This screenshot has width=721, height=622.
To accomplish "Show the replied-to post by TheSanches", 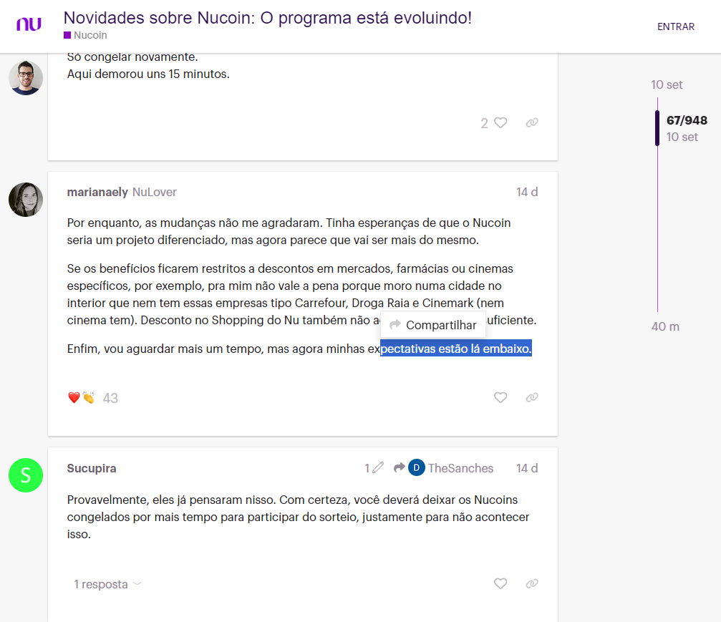I will pos(444,468).
